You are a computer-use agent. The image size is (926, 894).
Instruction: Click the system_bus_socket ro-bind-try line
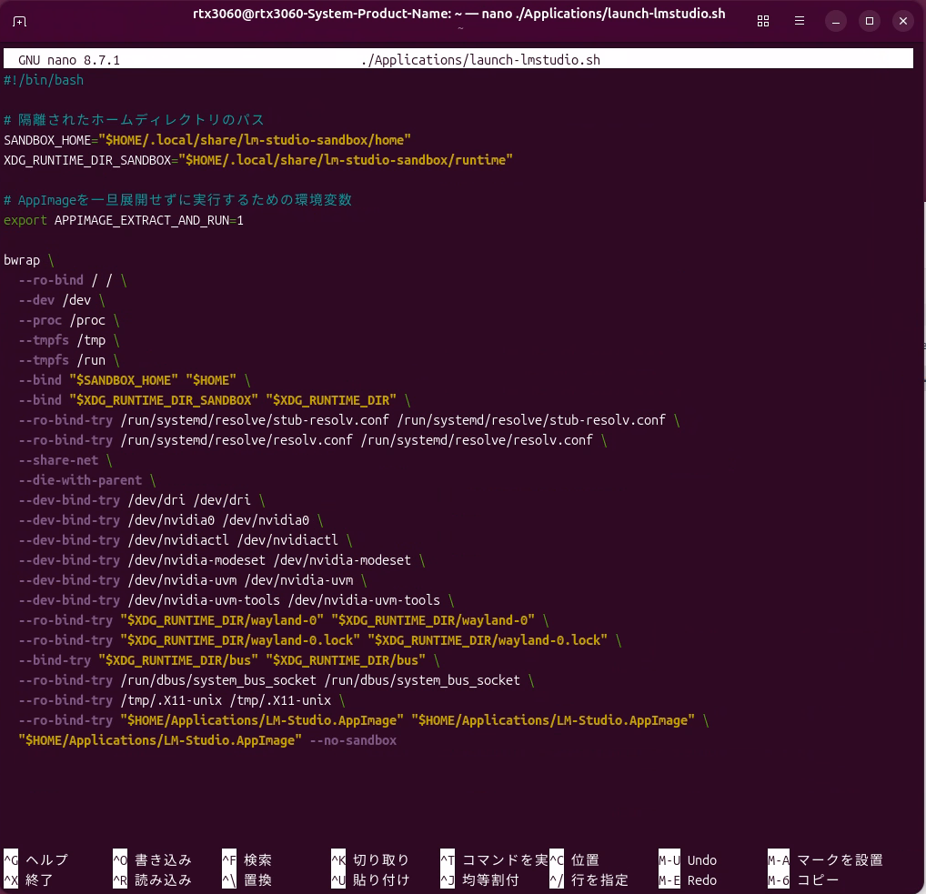(277, 681)
